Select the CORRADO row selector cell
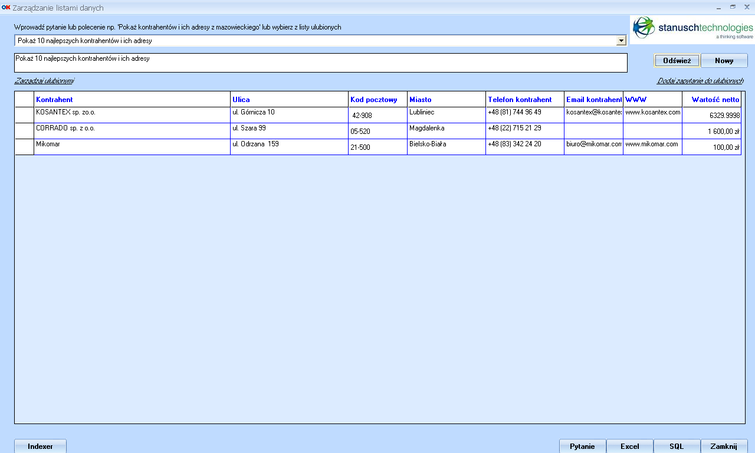This screenshot has height=453, width=755. pos(24,131)
